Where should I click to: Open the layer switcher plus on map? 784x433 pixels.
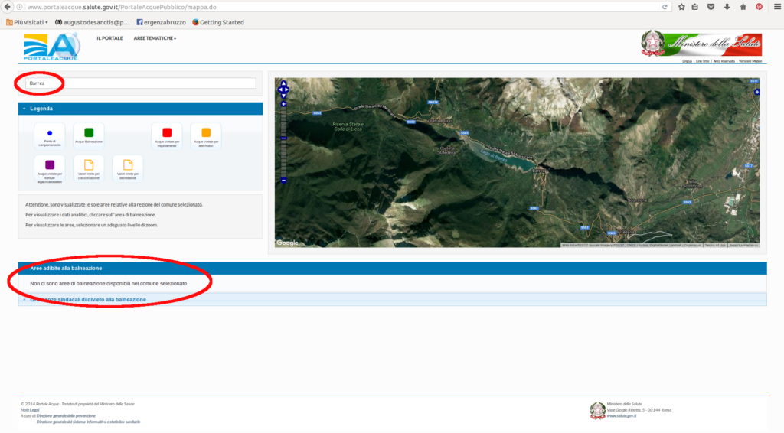click(x=756, y=92)
